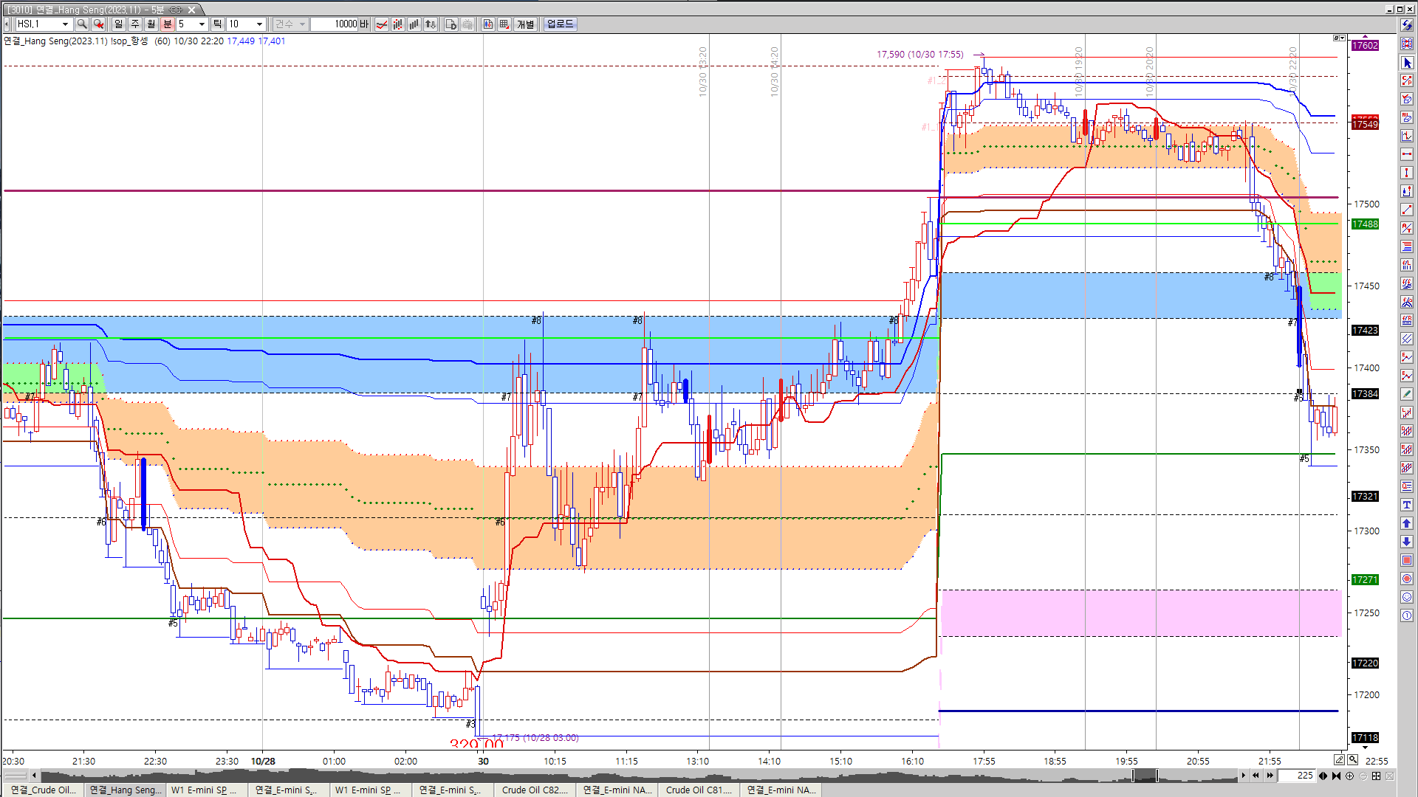Click the zoom in plus circle icon
The width and height of the screenshot is (1418, 797).
[1350, 776]
